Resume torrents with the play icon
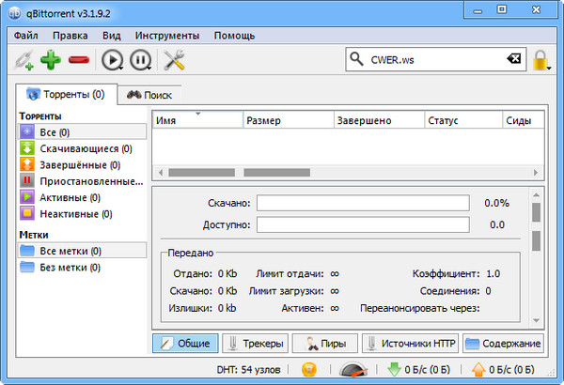 (113, 61)
